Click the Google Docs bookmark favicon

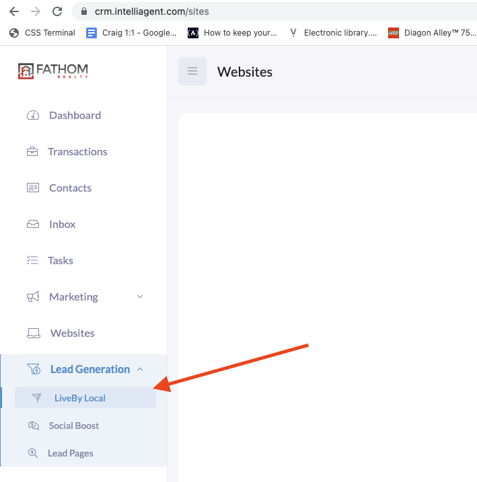point(91,32)
